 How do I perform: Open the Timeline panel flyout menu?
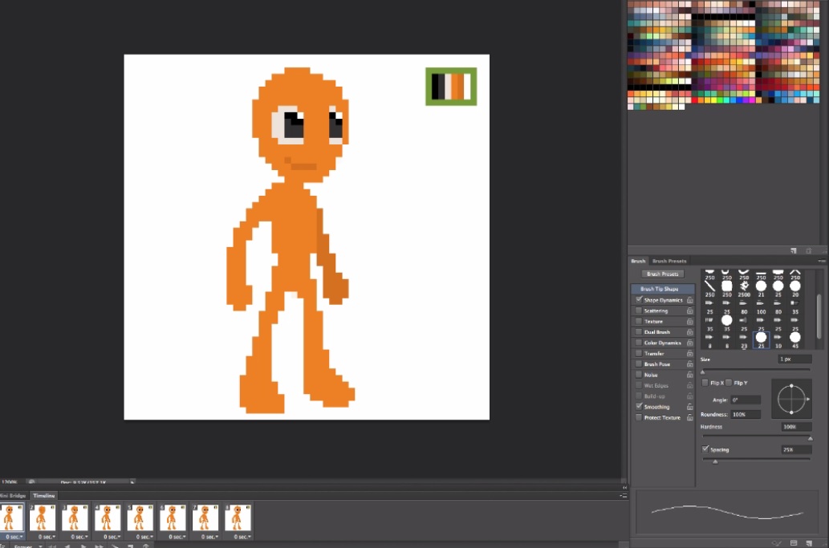(x=624, y=496)
